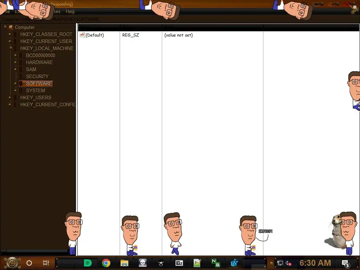Click the 6:30 AM taskbar clock
Viewport: 360px width, 270px height.
click(x=315, y=263)
